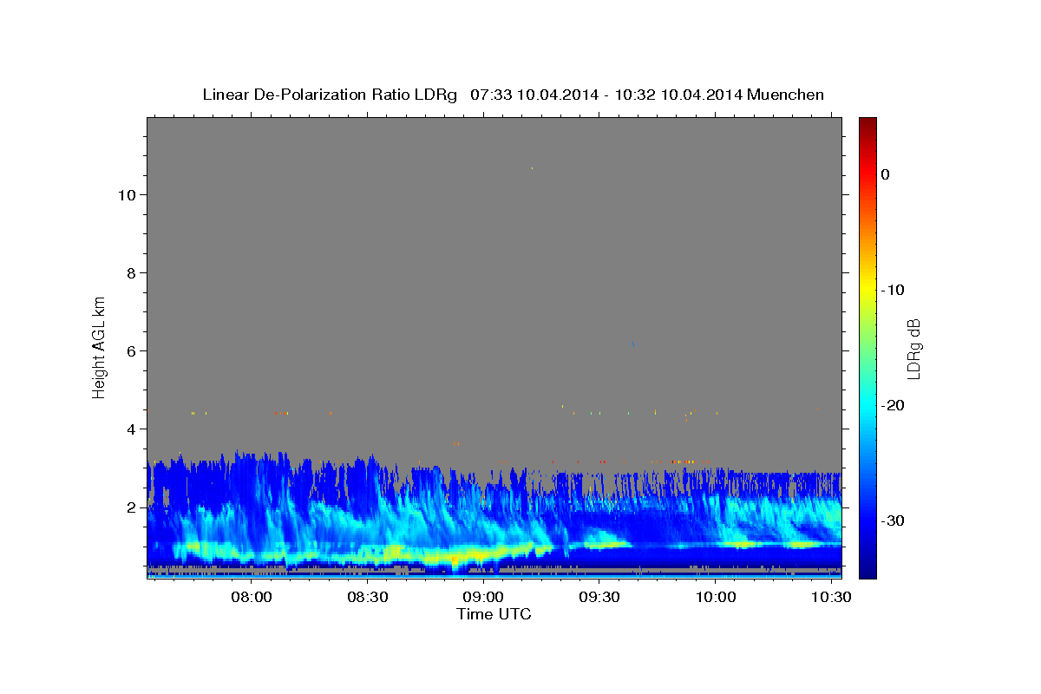Click the dark blue bottom of the colorbar
This screenshot has height=694, width=1041.
[x=867, y=571]
